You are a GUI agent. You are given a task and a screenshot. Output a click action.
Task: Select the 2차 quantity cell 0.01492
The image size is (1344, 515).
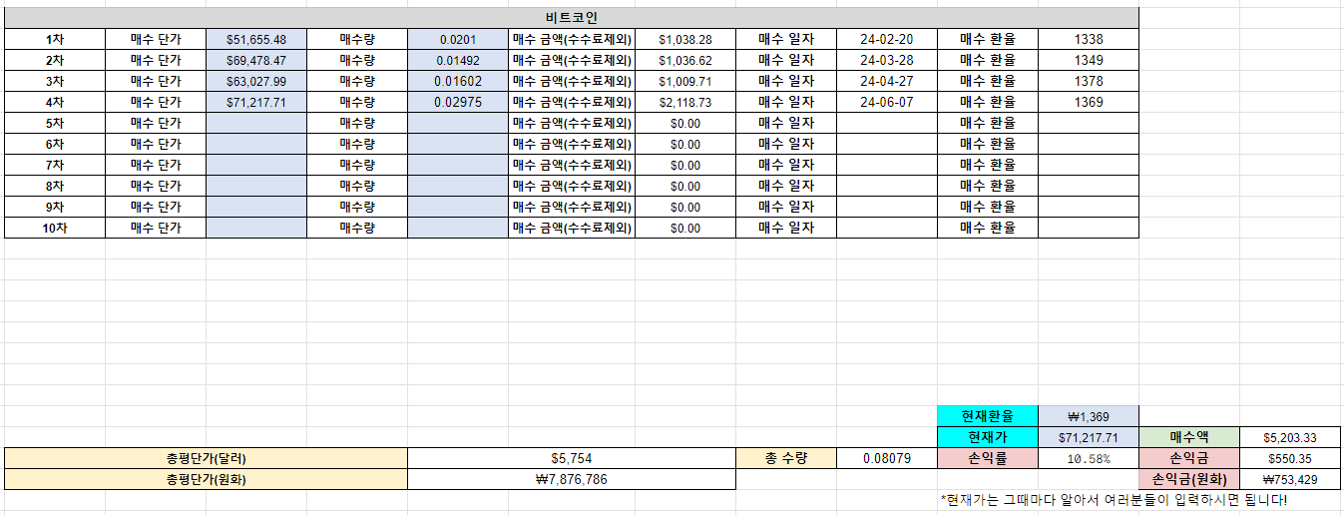(458, 60)
